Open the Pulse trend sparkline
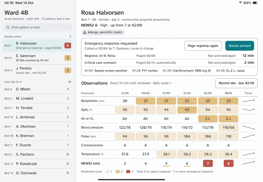Screen dimensions: 263x182 click(x=248, y=136)
